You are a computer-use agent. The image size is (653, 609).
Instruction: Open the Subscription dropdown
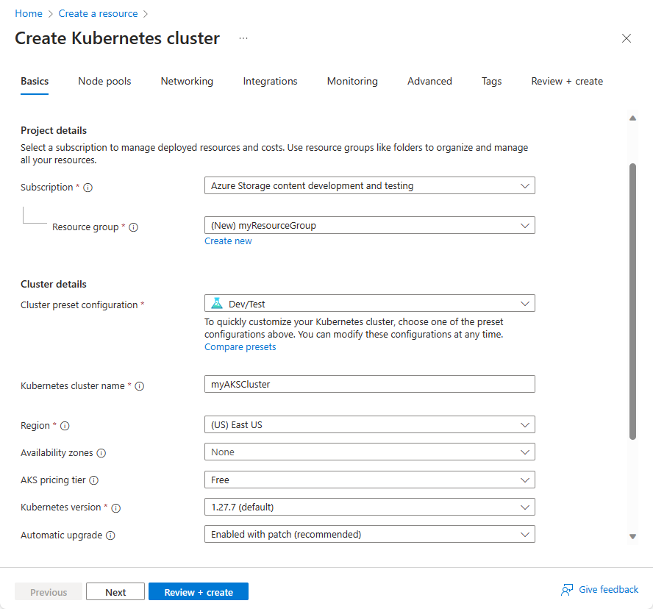(x=369, y=186)
